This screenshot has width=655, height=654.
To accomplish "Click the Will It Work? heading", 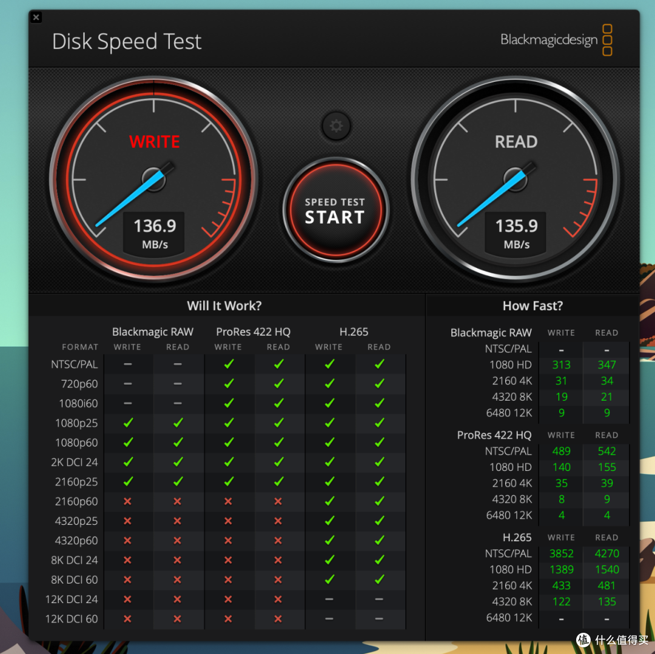I will pyautogui.click(x=224, y=306).
